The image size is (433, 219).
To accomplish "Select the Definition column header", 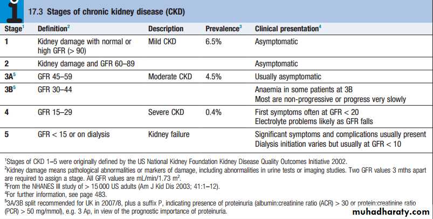I will click(53, 29).
